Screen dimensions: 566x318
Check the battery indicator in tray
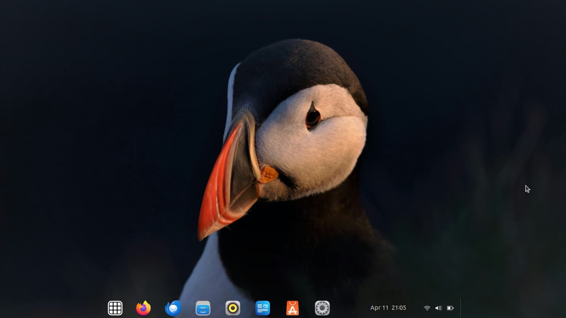(450, 308)
